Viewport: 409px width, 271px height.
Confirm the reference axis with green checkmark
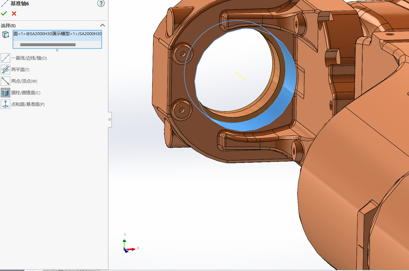pyautogui.click(x=4, y=13)
